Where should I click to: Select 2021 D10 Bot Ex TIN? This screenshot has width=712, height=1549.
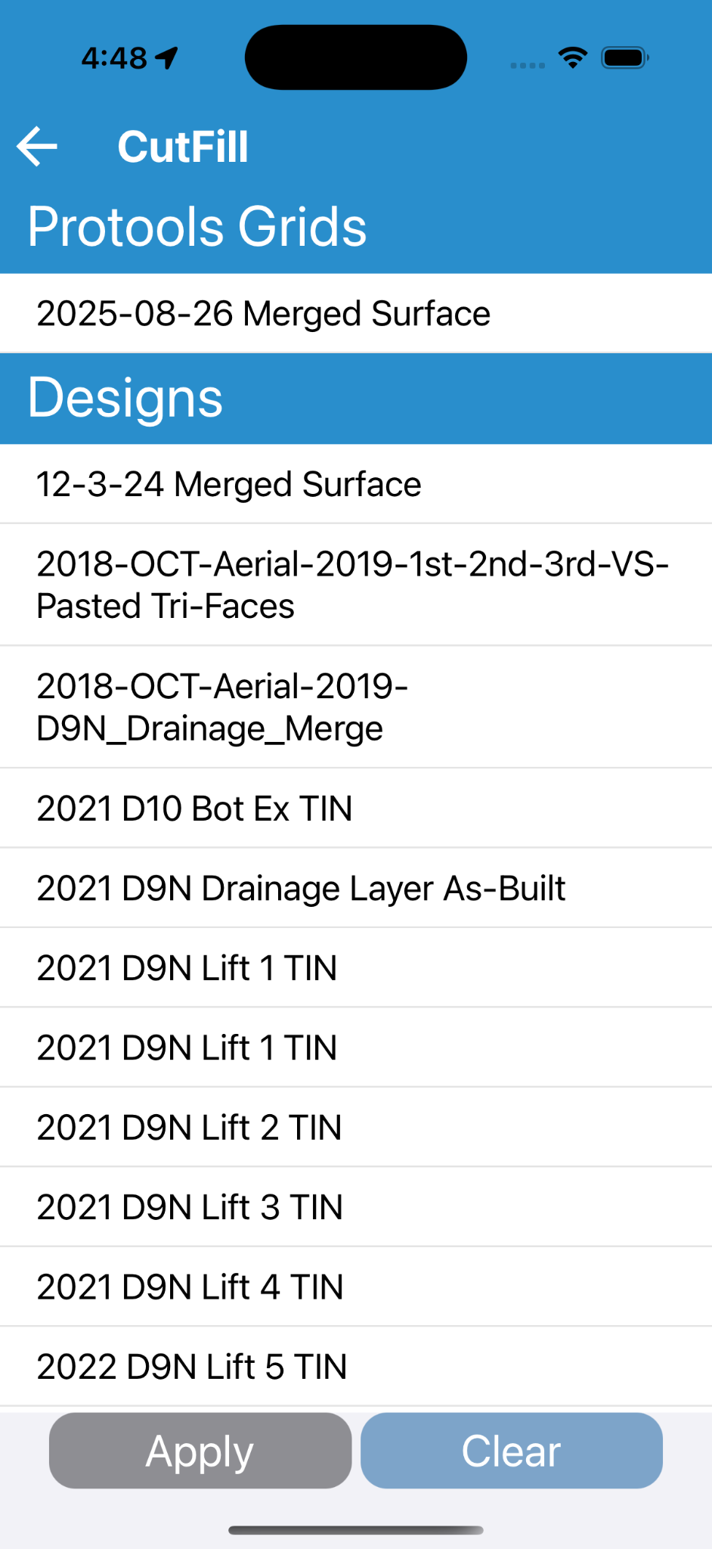[355, 808]
